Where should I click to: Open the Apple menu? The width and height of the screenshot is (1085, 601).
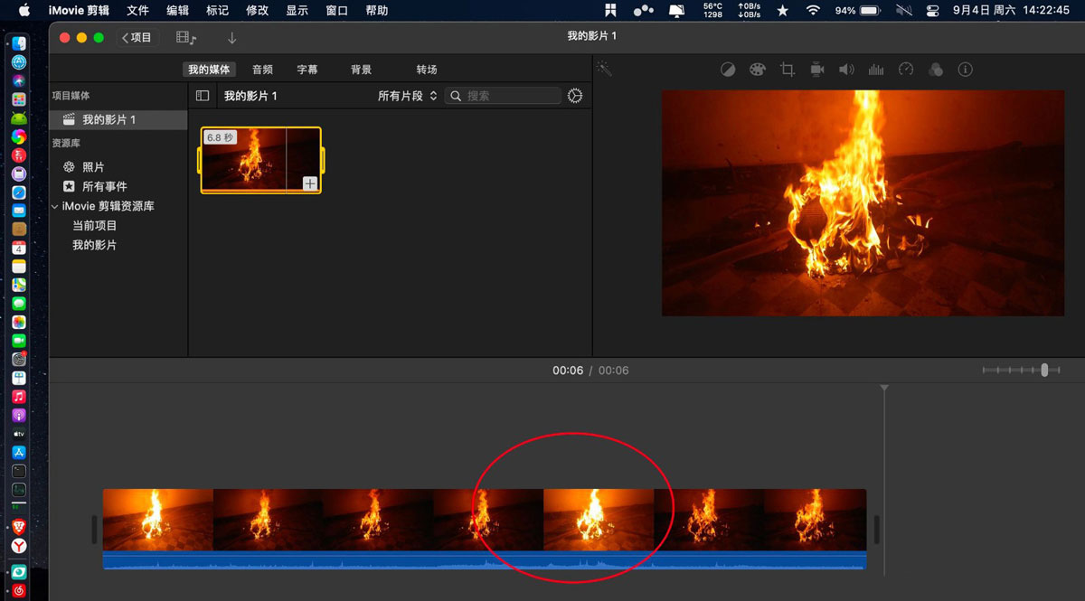(24, 11)
